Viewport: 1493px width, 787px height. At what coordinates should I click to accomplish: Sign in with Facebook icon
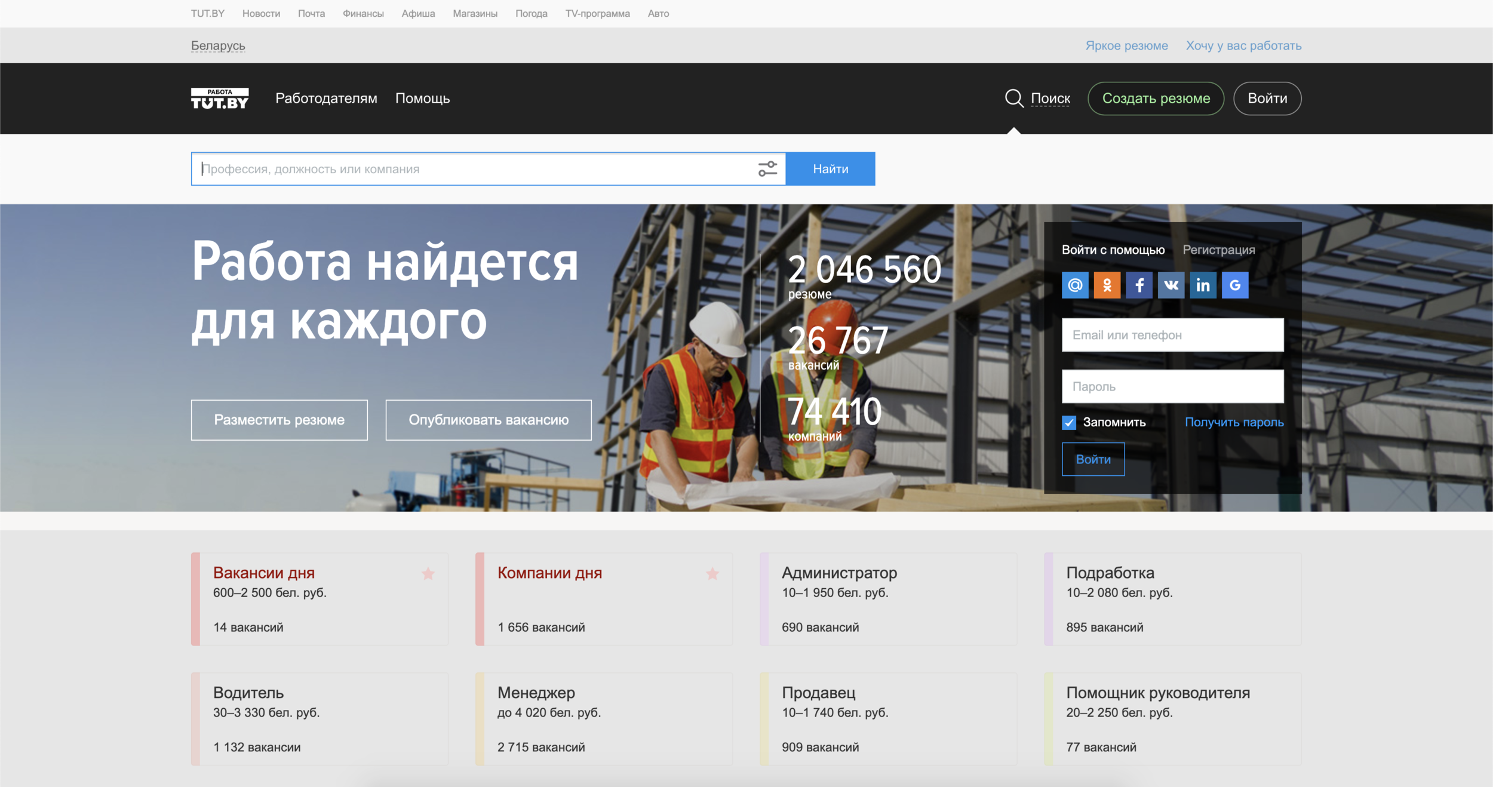click(1139, 285)
